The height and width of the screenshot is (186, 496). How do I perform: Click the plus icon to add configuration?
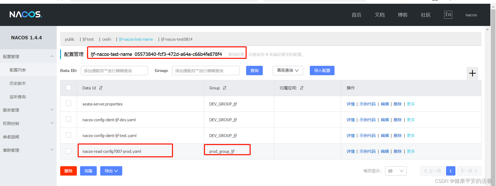click(472, 73)
